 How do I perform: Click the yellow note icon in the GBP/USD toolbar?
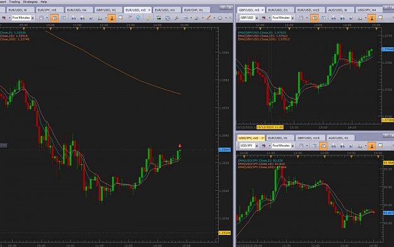(380, 18)
